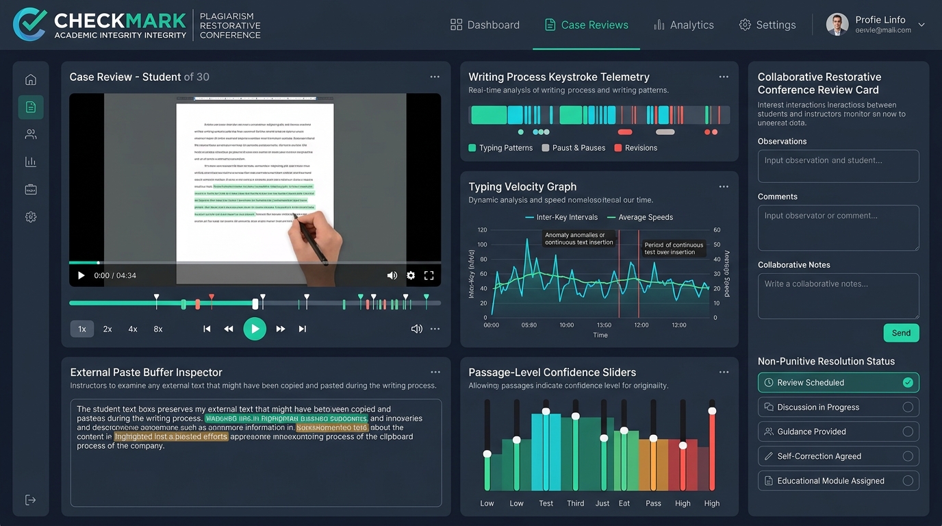Open External Paste Buffer Inspector options menu
This screenshot has width=942, height=526.
435,372
